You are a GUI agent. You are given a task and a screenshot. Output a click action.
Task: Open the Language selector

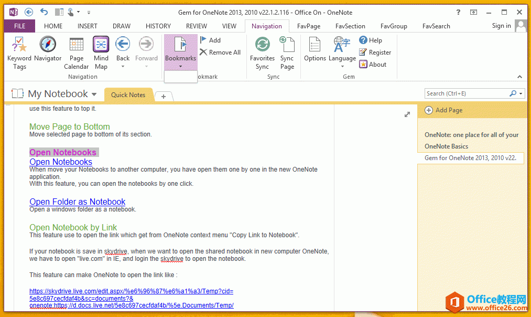pos(342,49)
